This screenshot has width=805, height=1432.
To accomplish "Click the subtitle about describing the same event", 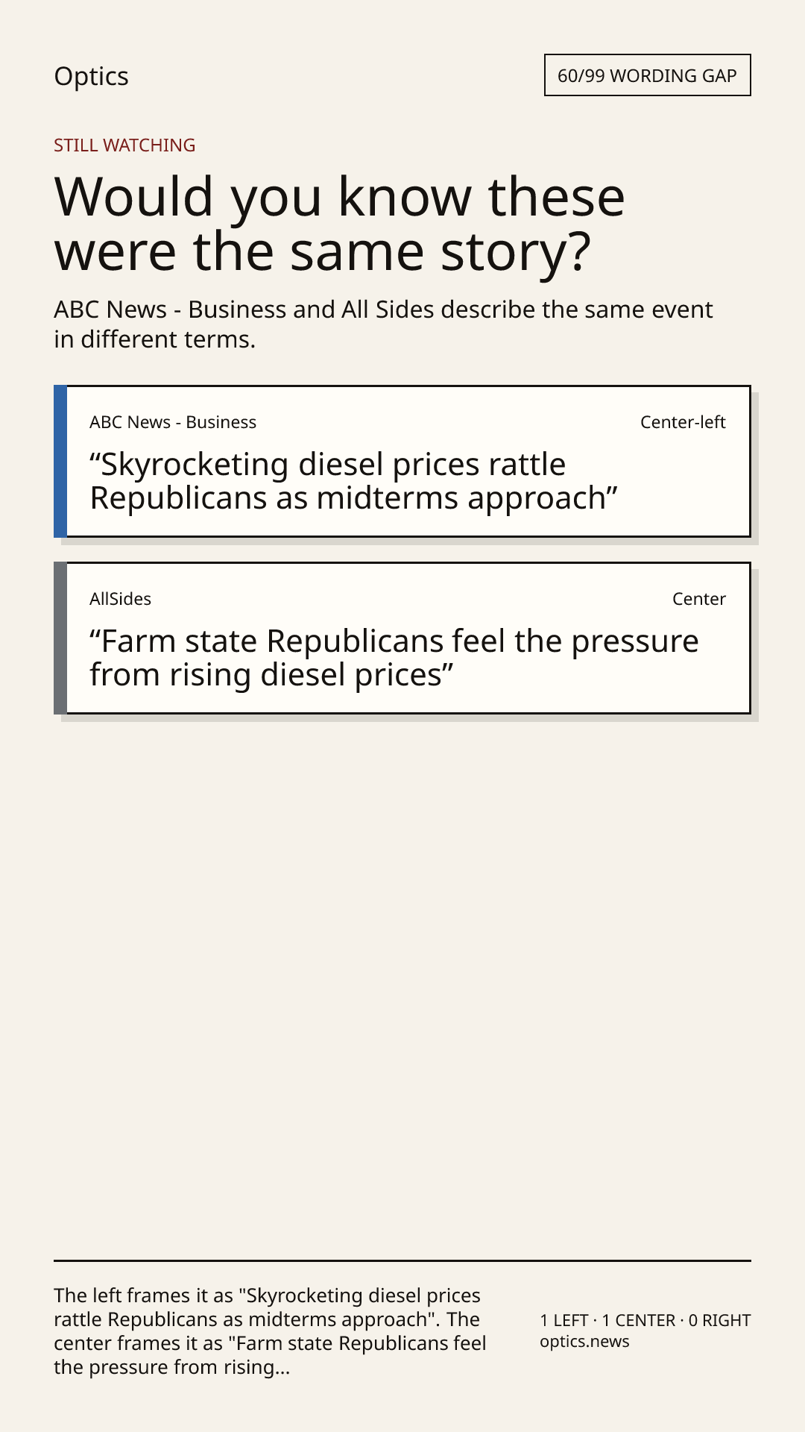I will pos(383,324).
